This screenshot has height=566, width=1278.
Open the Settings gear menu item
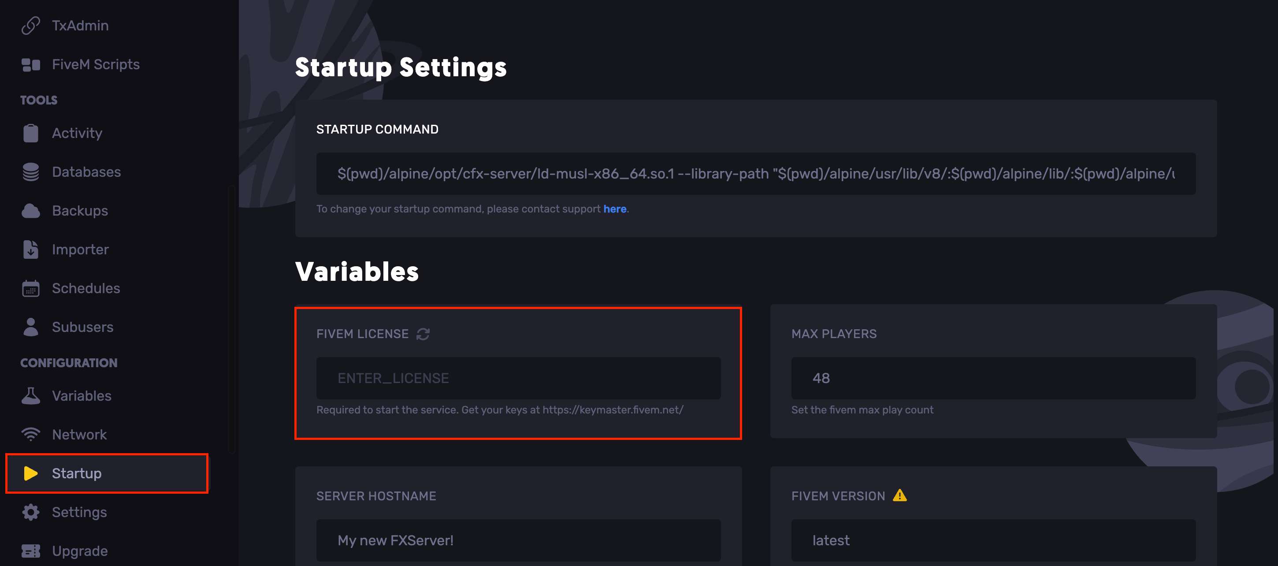(x=79, y=512)
